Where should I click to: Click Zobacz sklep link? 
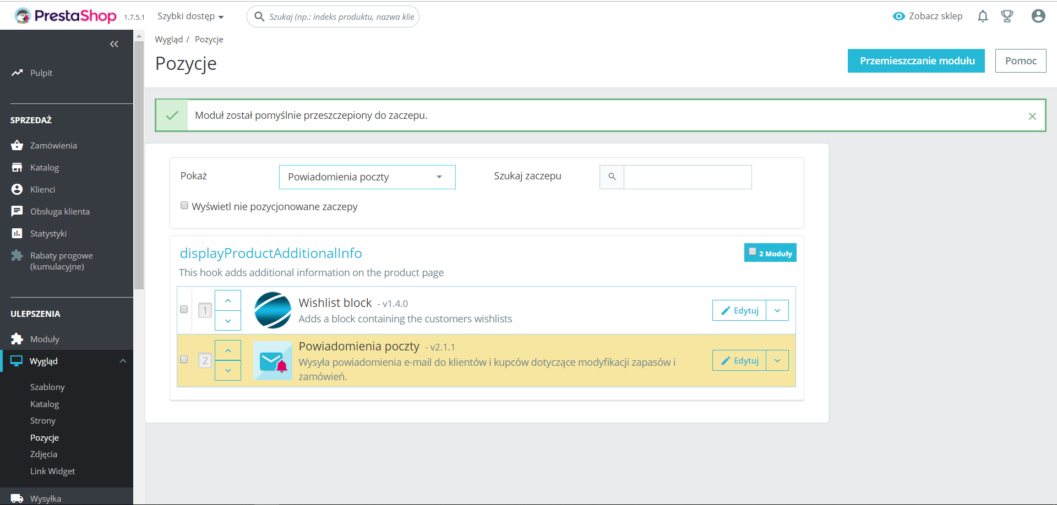coord(936,17)
